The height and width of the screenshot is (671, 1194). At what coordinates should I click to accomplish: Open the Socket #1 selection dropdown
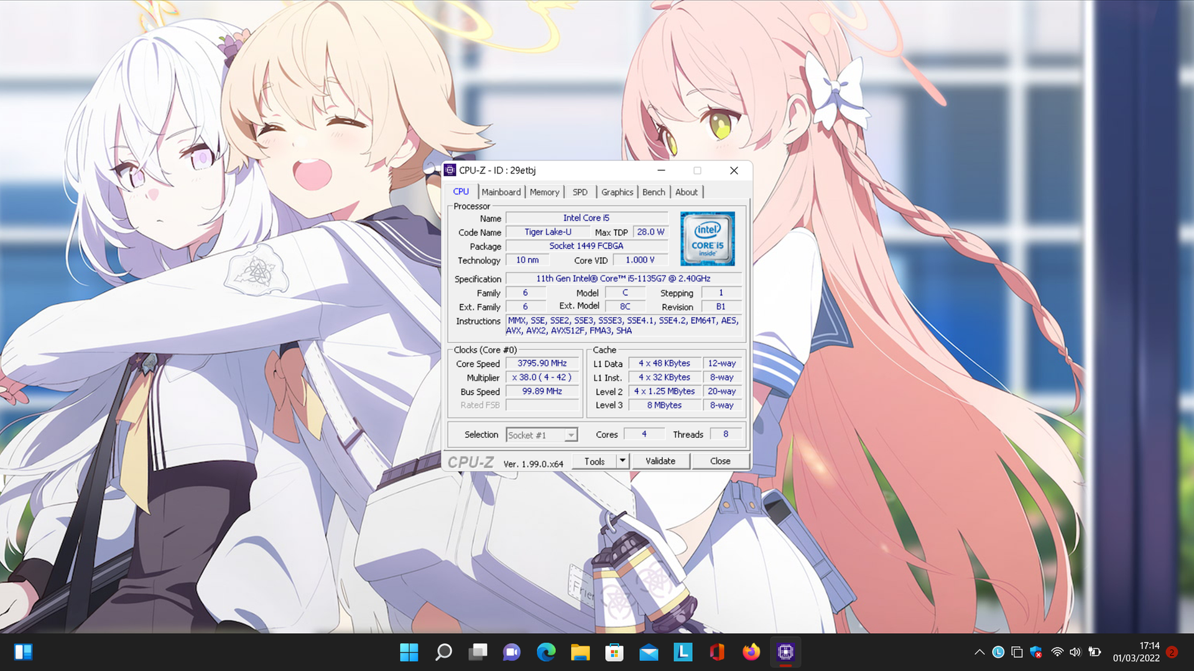[x=542, y=435]
